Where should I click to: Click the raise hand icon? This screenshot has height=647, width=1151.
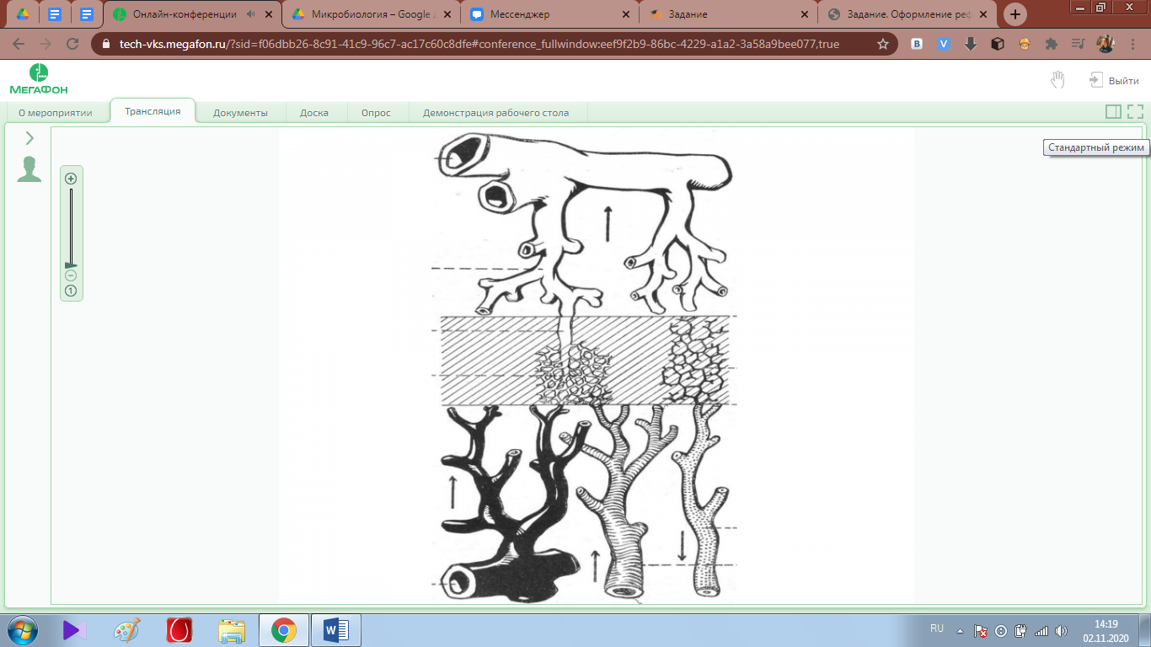point(1057,80)
